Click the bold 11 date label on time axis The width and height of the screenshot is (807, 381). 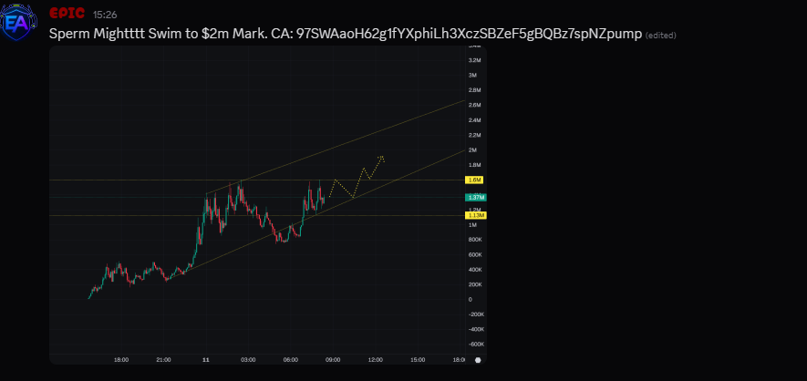206,360
